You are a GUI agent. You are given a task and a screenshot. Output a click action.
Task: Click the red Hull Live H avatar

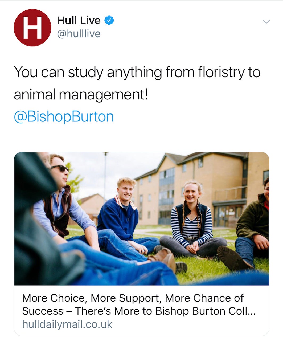32,27
